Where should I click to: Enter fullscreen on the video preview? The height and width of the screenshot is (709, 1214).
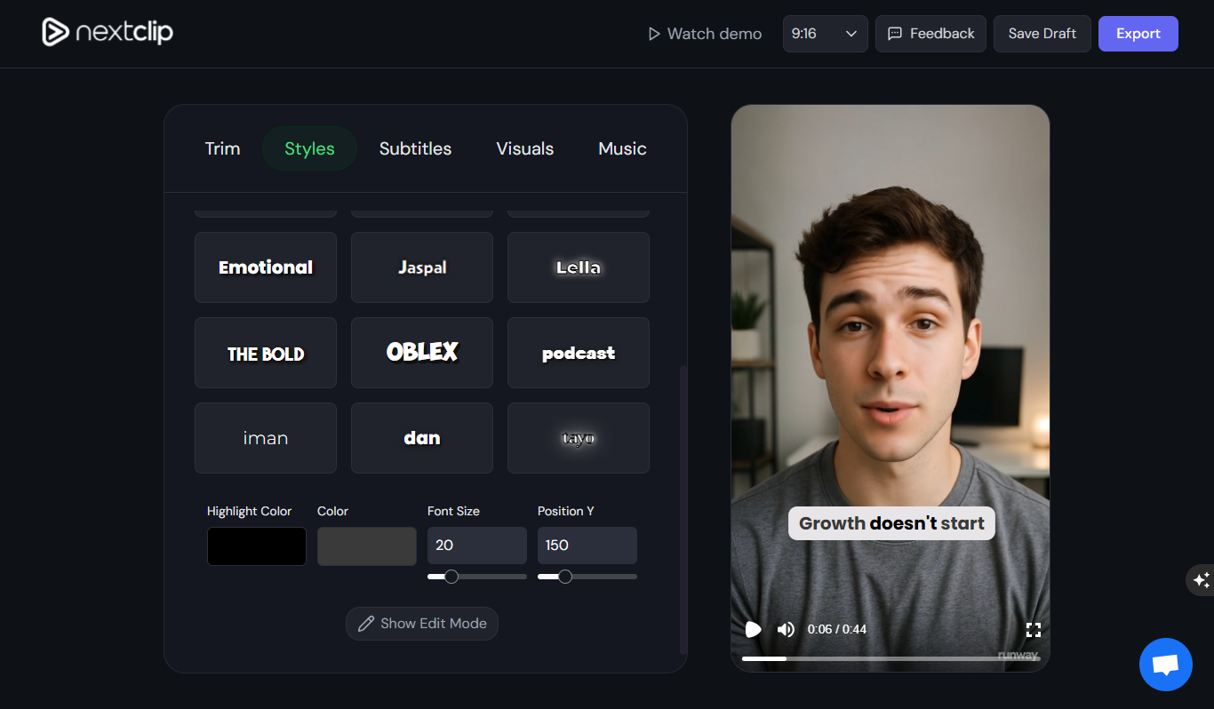(x=1034, y=629)
